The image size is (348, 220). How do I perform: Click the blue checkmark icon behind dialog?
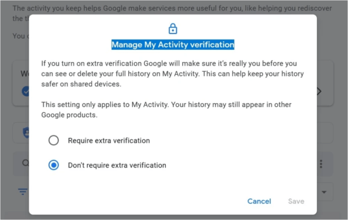pyautogui.click(x=25, y=92)
